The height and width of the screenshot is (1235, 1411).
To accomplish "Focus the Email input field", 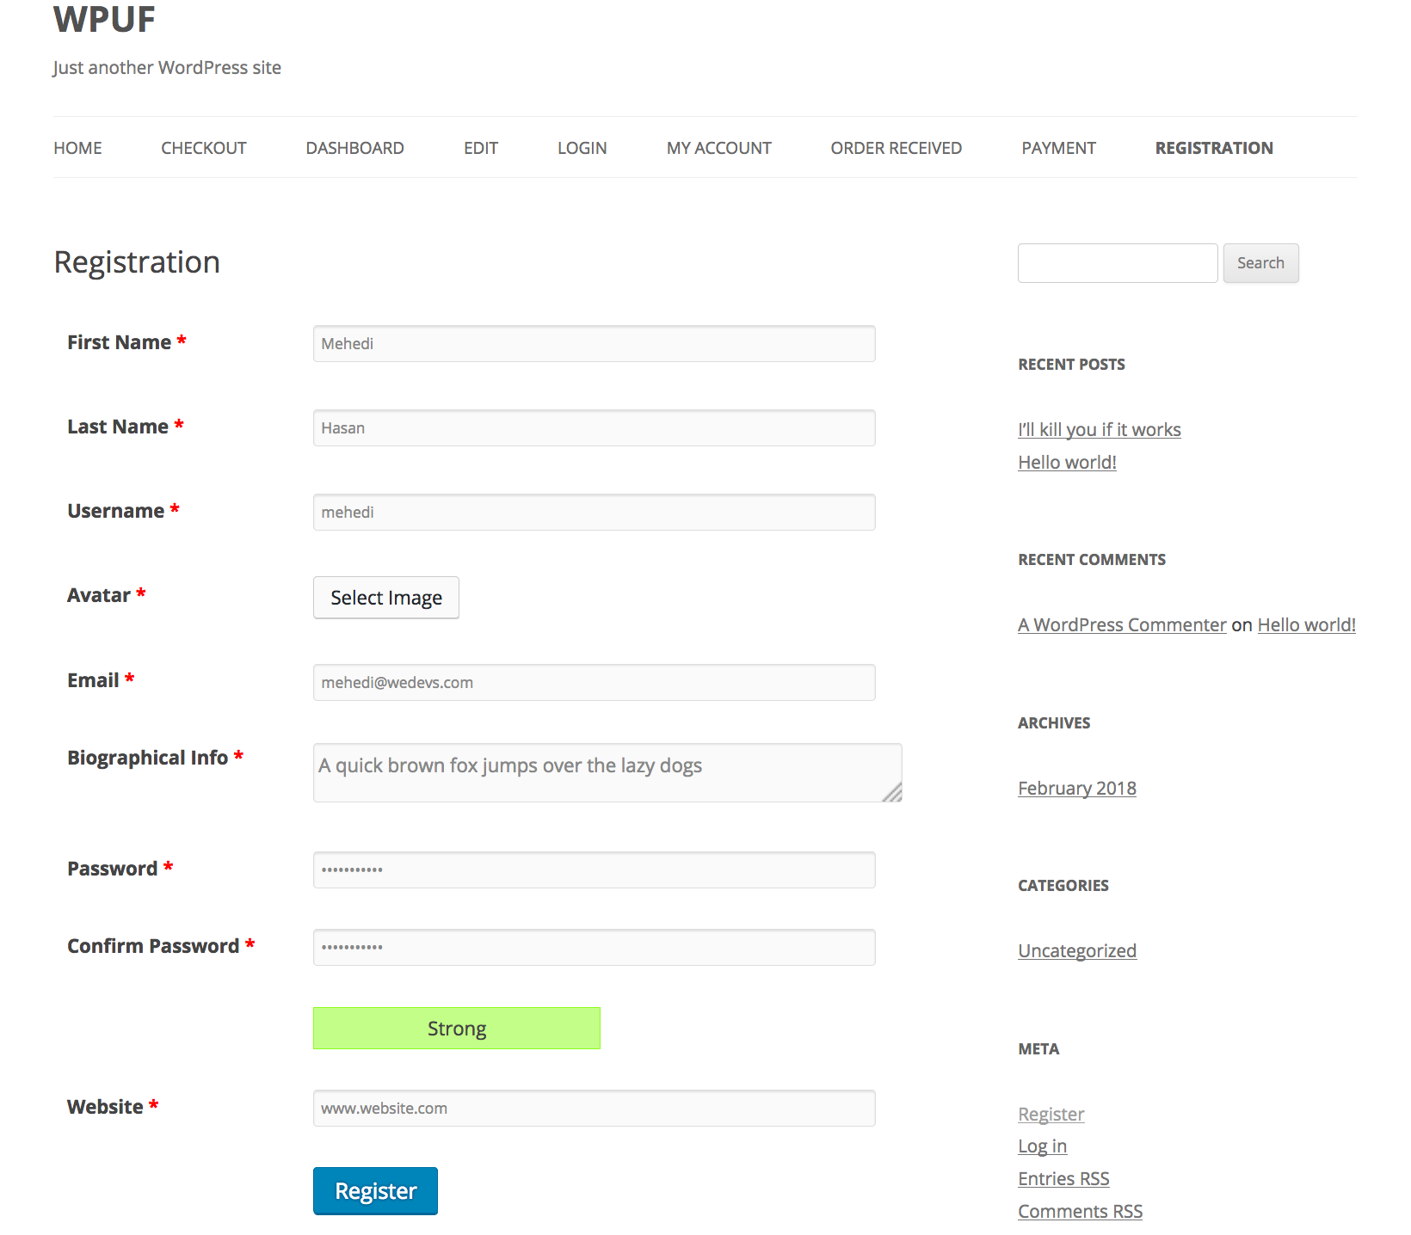I will click(x=595, y=682).
